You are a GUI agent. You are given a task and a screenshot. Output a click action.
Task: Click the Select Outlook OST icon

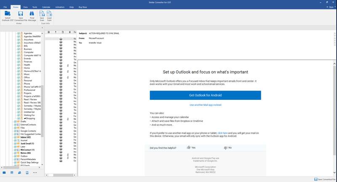pos(8,16)
